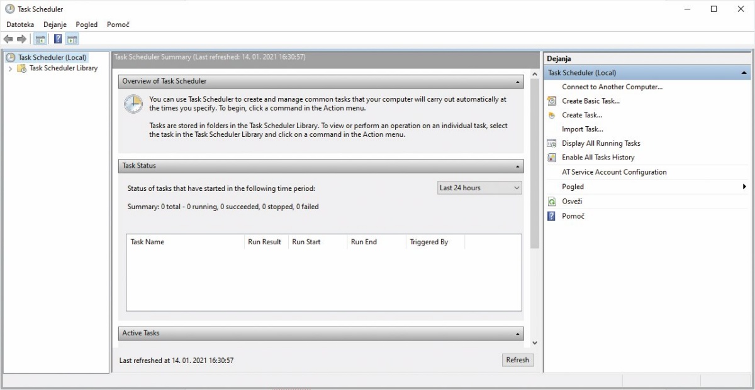The image size is (755, 390).
Task: Click the Create Task icon
Action: point(552,115)
